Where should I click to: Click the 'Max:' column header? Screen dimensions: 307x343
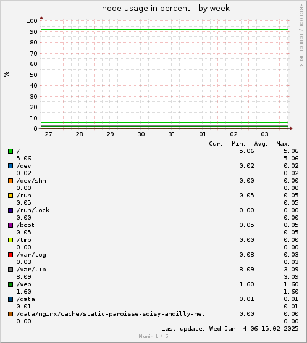point(283,144)
